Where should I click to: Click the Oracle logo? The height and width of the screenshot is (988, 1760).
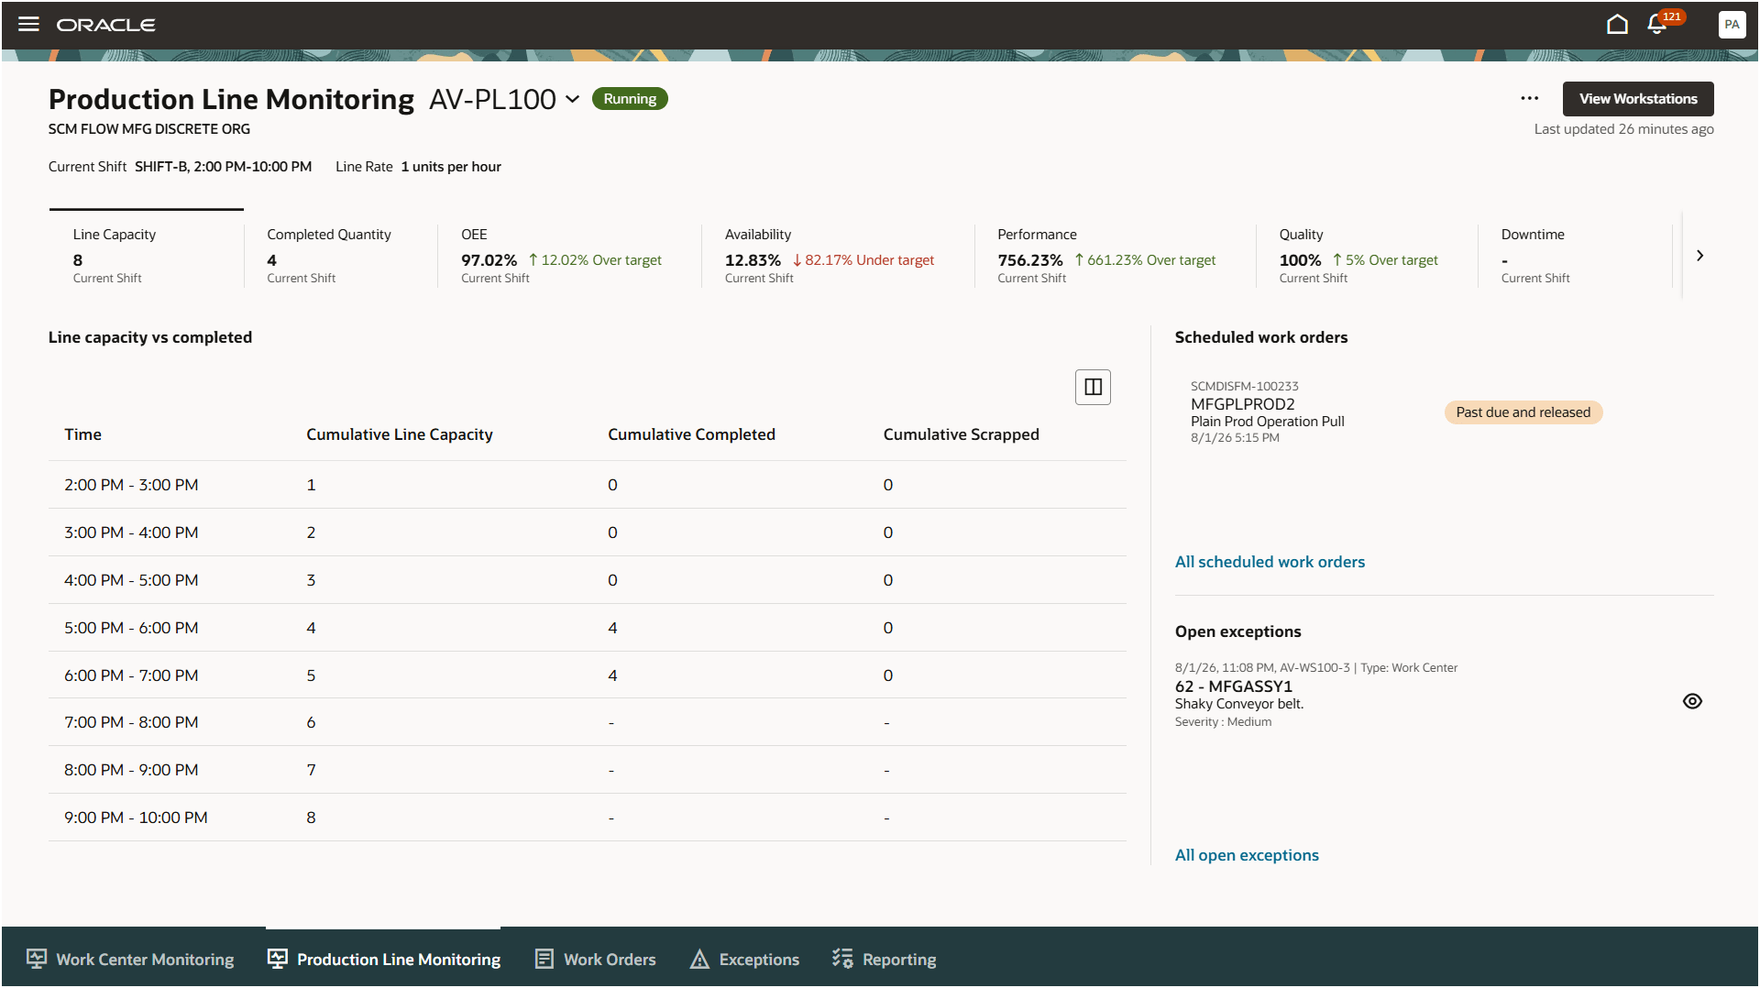point(106,25)
